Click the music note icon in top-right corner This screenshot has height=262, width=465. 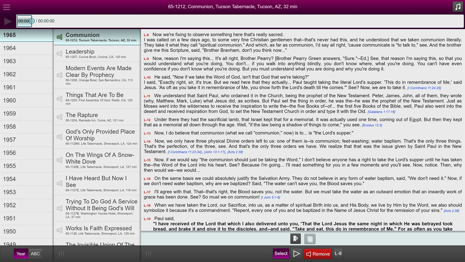point(457,6)
